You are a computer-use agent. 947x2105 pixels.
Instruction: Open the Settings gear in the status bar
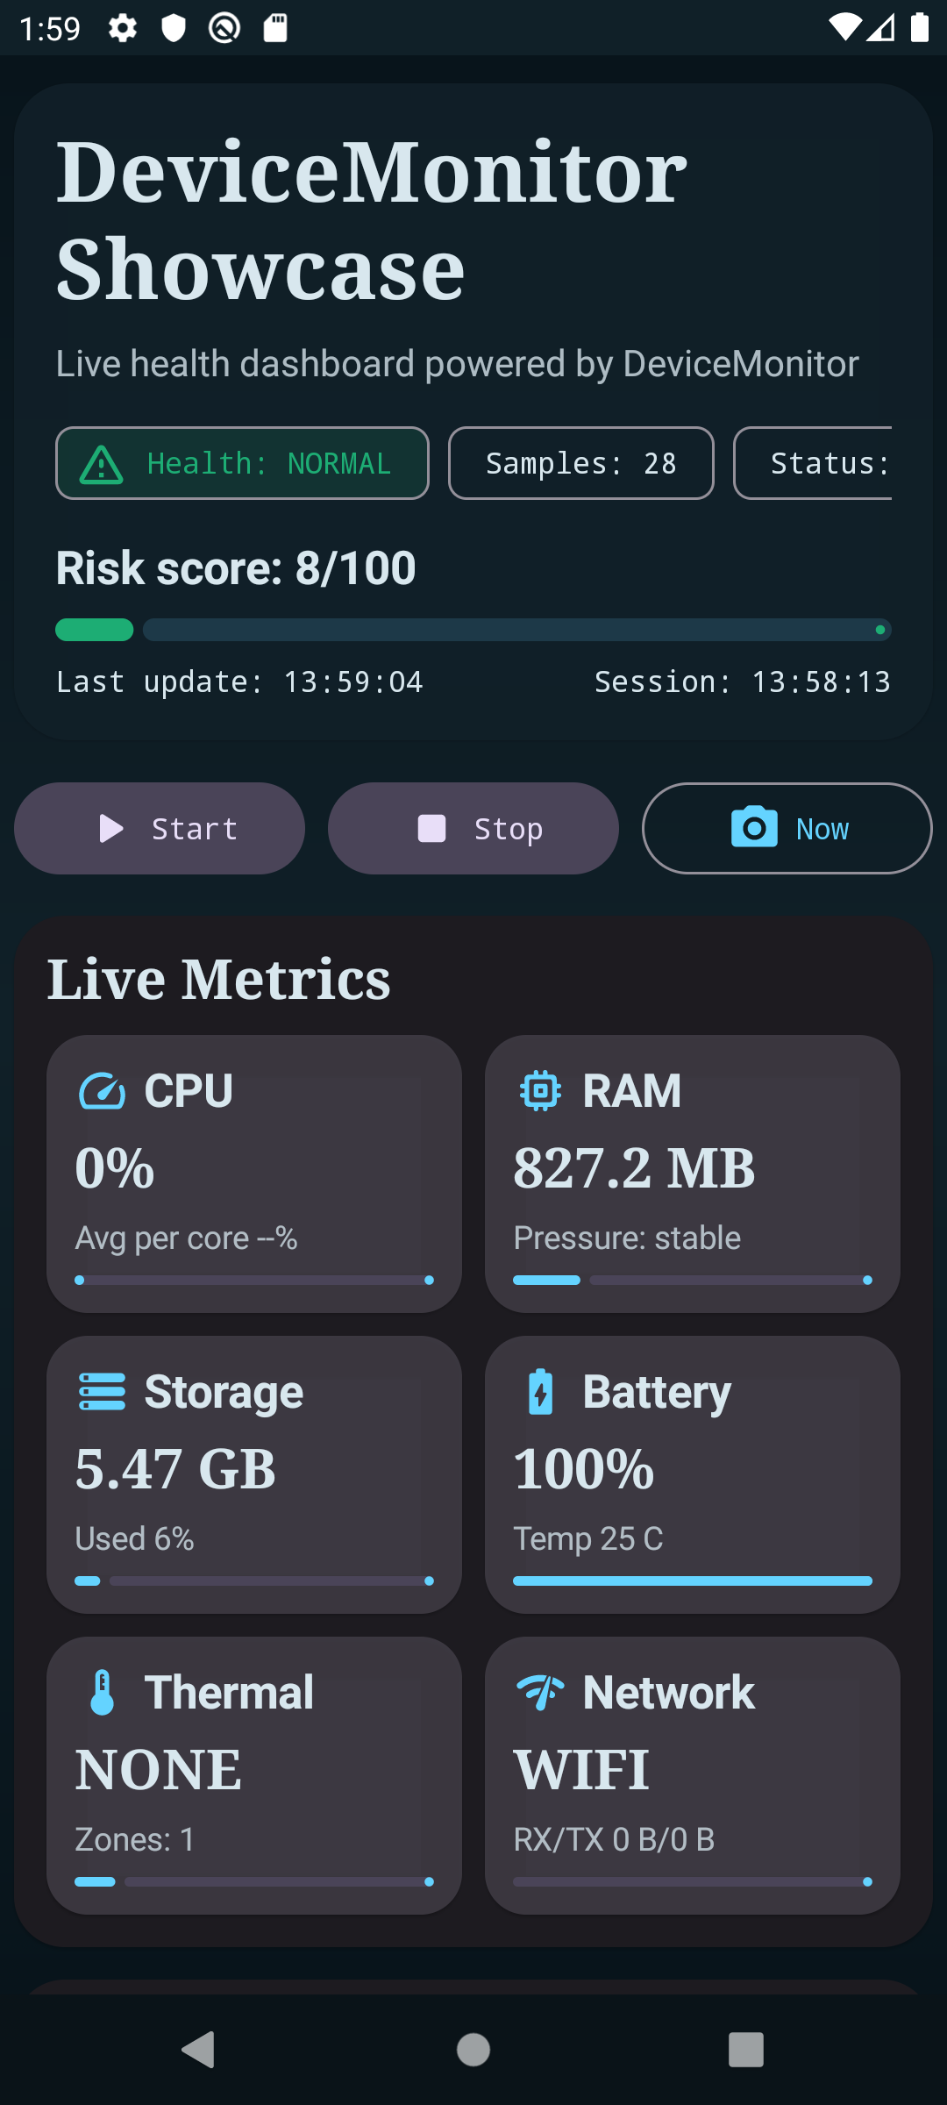[x=122, y=27]
